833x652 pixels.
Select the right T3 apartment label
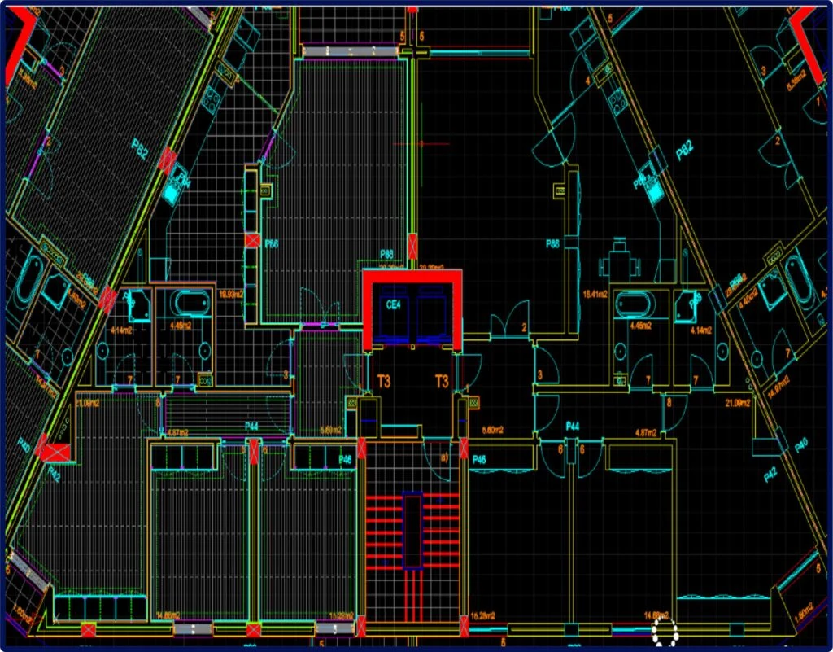pos(442,381)
